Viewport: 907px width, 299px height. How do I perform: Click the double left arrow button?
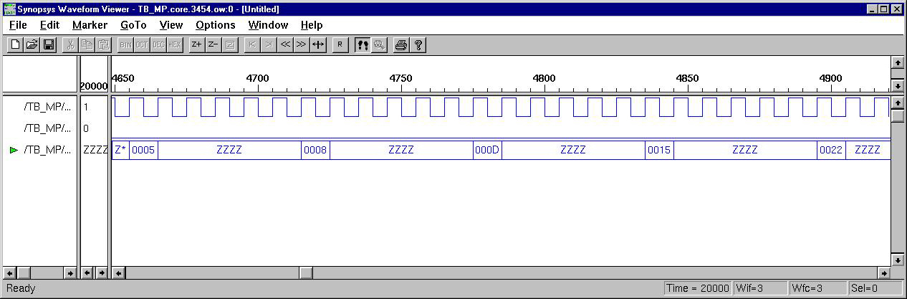point(285,44)
